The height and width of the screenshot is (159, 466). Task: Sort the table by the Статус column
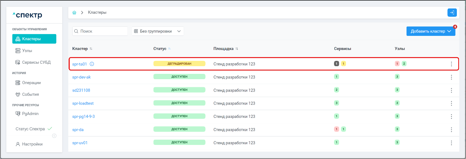tap(169, 49)
